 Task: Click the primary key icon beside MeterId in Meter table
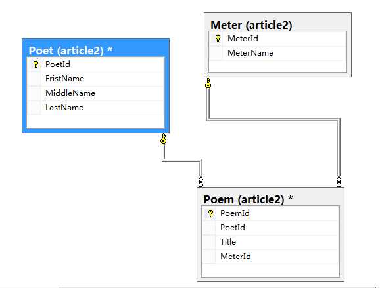(218, 39)
